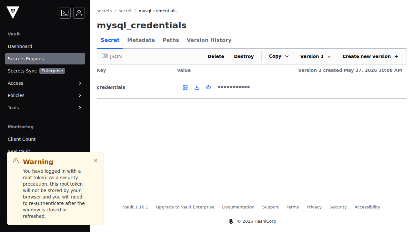Navigate to secret breadcrumb
This screenshot has width=413, height=232.
125,11
